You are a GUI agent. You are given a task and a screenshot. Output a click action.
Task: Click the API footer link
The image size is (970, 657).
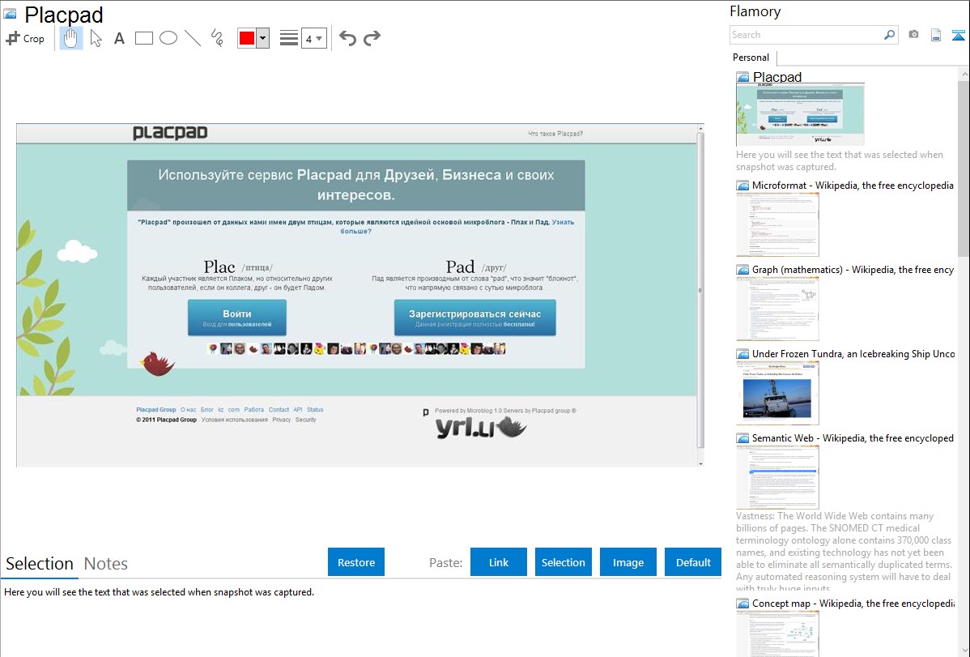click(297, 410)
